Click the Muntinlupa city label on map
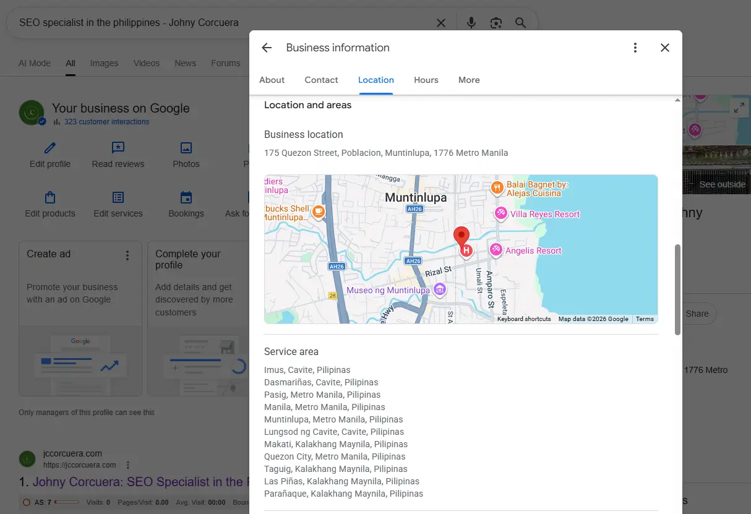 [416, 198]
